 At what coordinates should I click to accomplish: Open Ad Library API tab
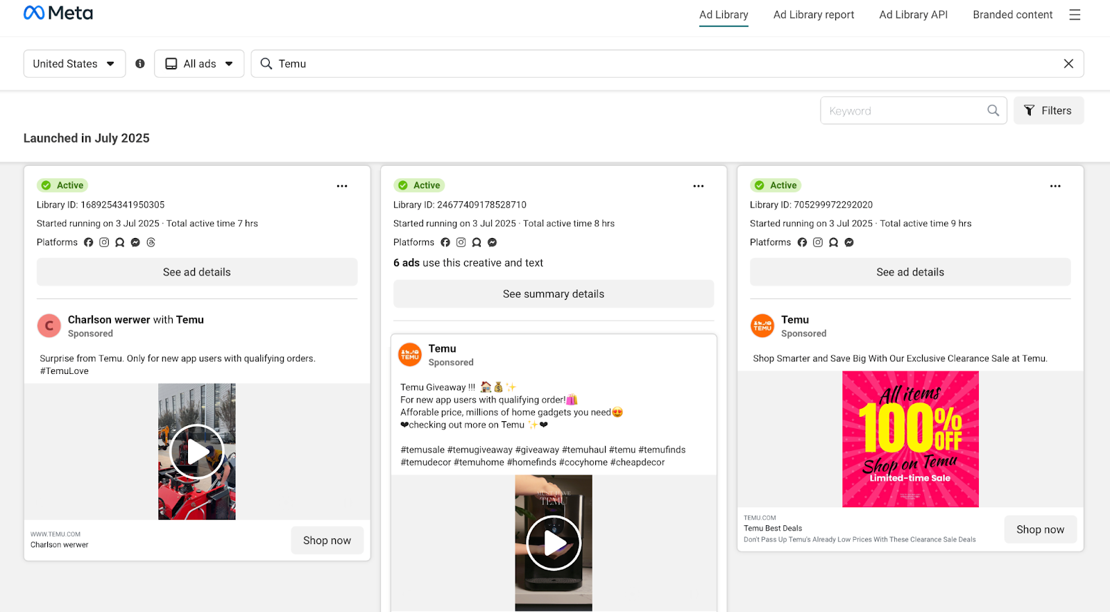(913, 15)
